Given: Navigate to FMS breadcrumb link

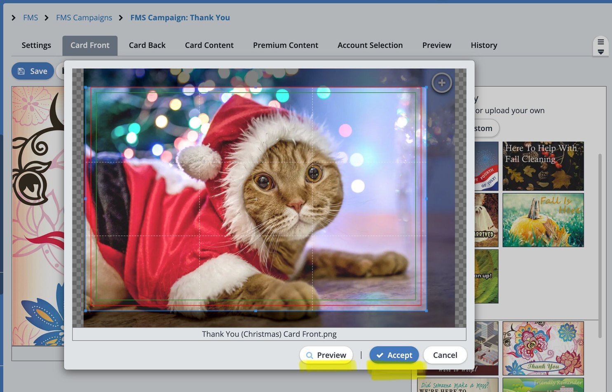Looking at the screenshot, I should coord(30,18).
